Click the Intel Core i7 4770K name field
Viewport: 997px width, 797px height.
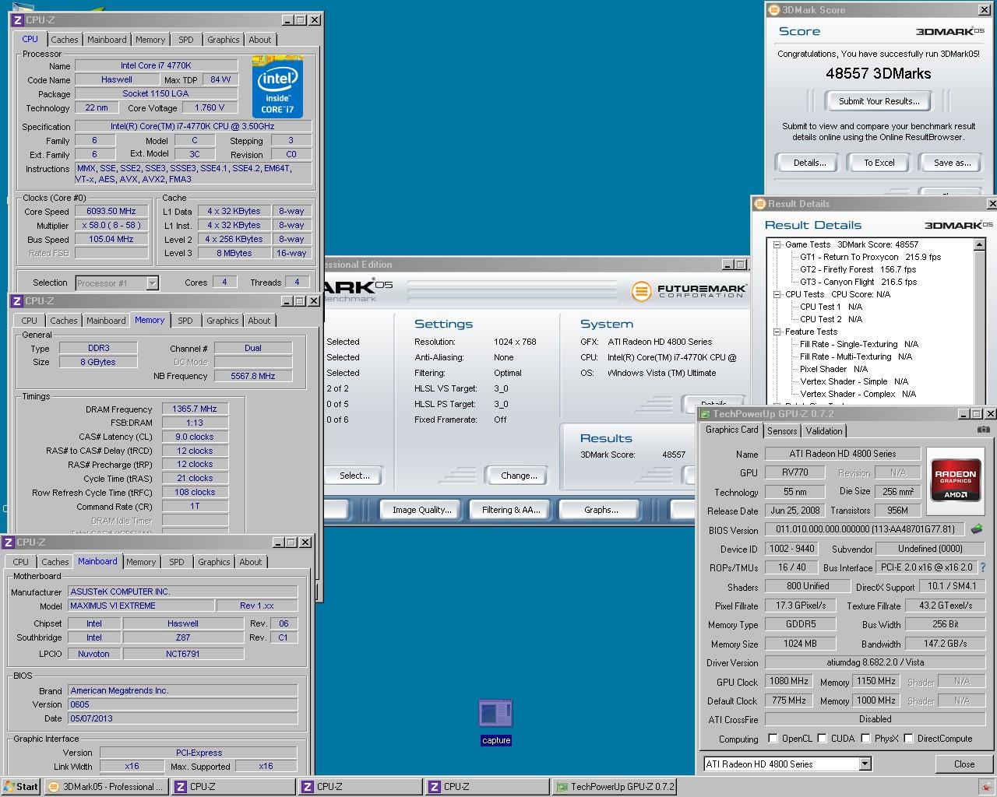pyautogui.click(x=155, y=66)
